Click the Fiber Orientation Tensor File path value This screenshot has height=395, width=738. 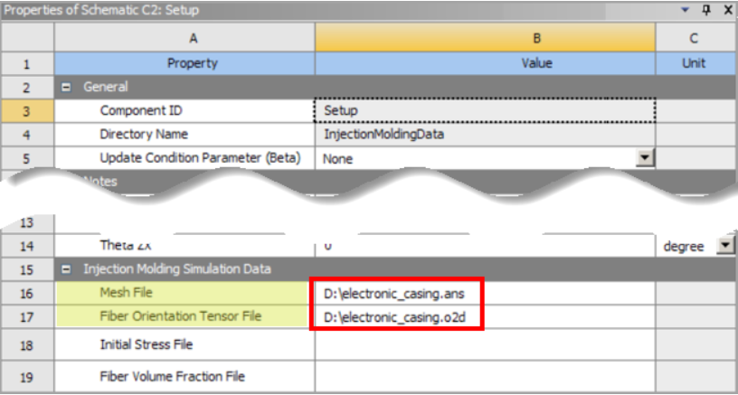396,318
